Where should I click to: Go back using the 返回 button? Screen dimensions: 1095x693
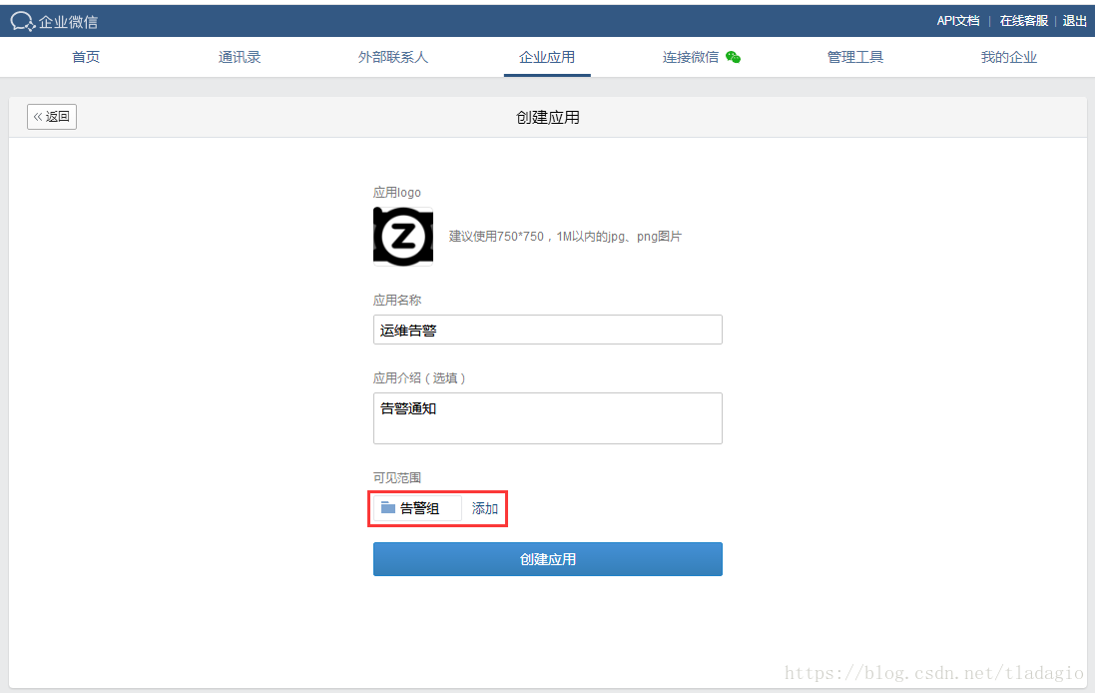tap(52, 117)
